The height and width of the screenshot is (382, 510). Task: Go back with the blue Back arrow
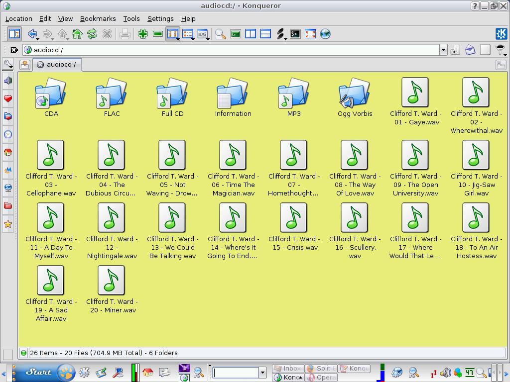point(32,33)
